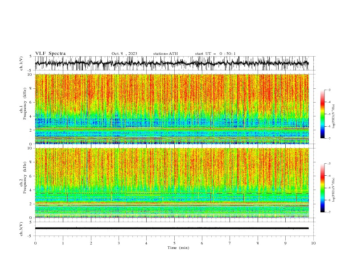Click the ch.2 log(PSD) color bar

(x=323, y=188)
